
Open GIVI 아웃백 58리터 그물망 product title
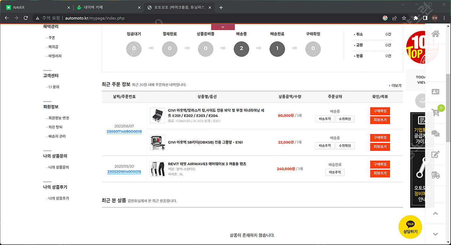click(205, 142)
